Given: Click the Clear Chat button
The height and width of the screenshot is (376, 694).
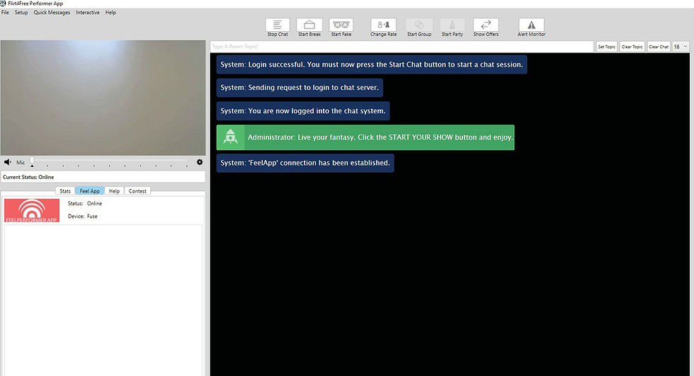Looking at the screenshot, I should pos(659,47).
